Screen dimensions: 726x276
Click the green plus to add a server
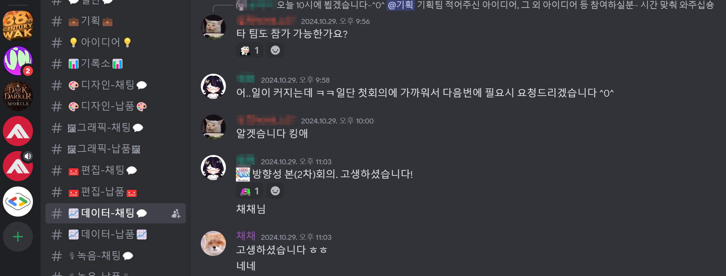point(18,237)
